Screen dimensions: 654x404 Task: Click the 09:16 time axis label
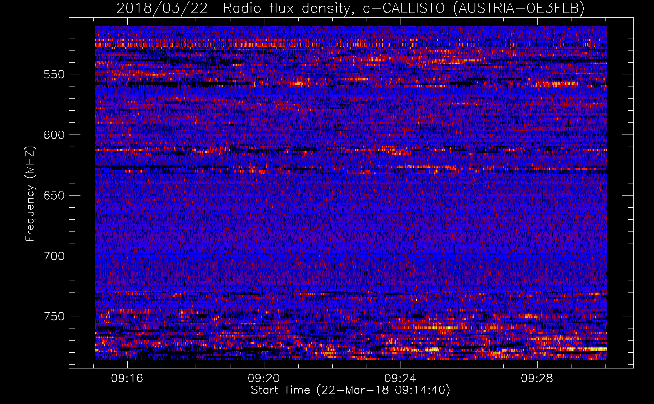[127, 379]
